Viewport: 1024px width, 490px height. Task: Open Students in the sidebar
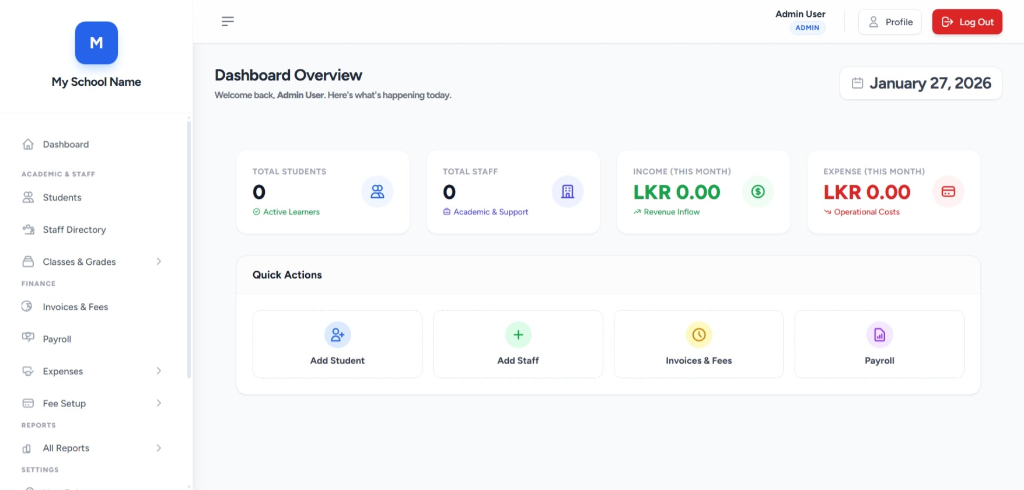coord(62,198)
